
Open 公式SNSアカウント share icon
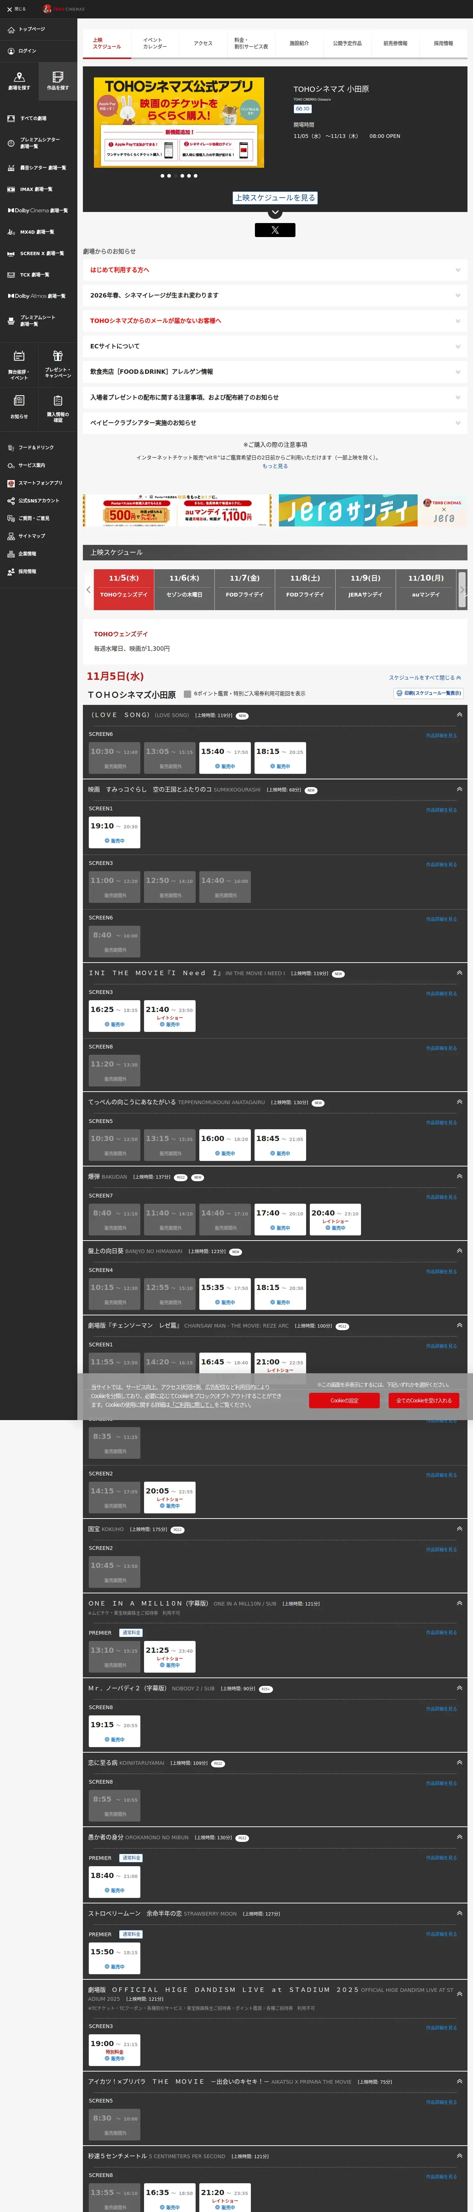(x=11, y=501)
